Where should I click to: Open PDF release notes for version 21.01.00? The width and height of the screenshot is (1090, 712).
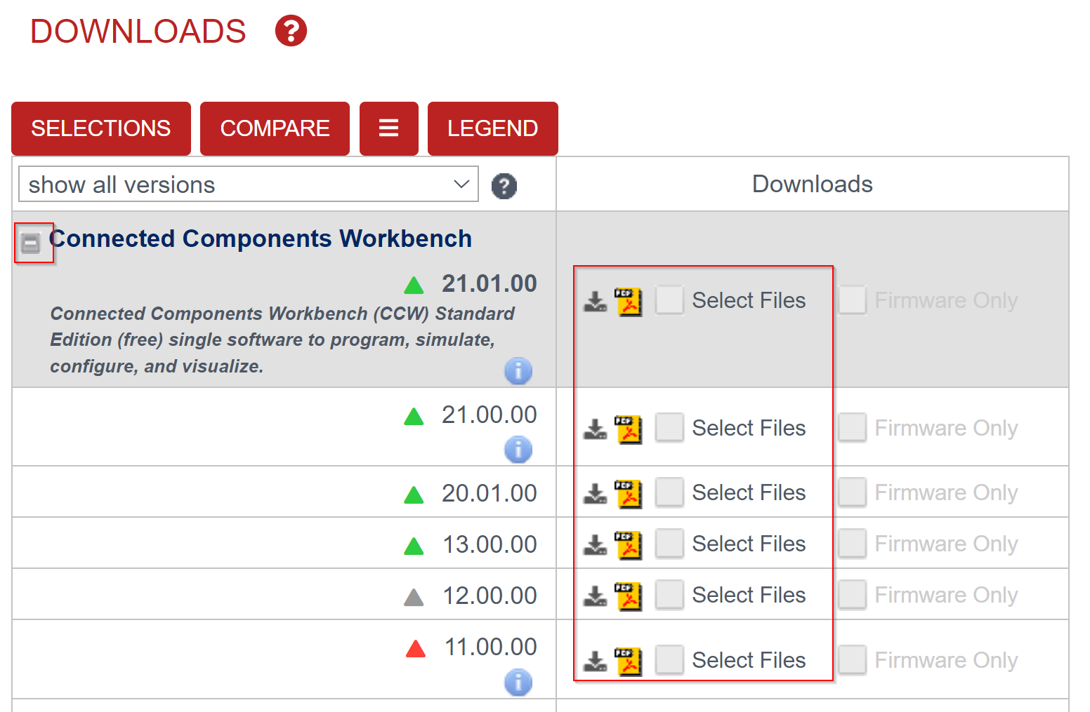[x=629, y=302]
